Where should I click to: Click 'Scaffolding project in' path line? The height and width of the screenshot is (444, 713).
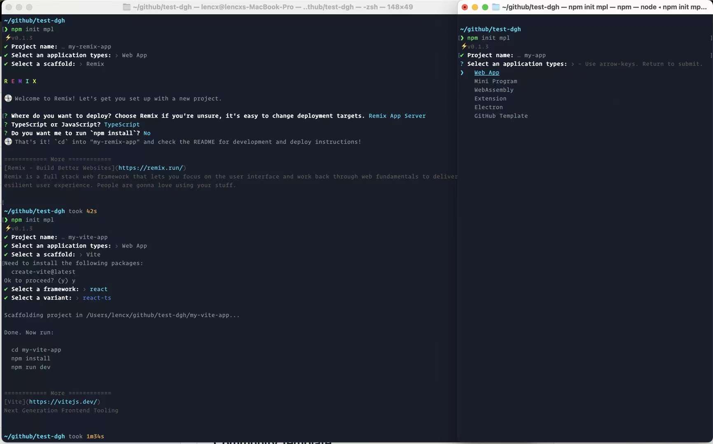[122, 315]
